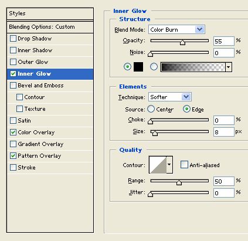Open the Blend Mode Color Burn dropdown
The height and width of the screenshot is (241, 248).
click(176, 29)
